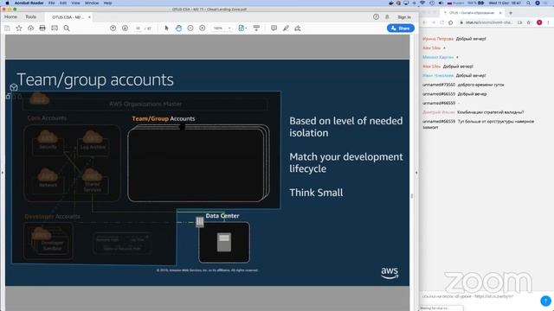Go to previous page with up-arrow icon
Screen dimensions: 554x311
(113, 29)
